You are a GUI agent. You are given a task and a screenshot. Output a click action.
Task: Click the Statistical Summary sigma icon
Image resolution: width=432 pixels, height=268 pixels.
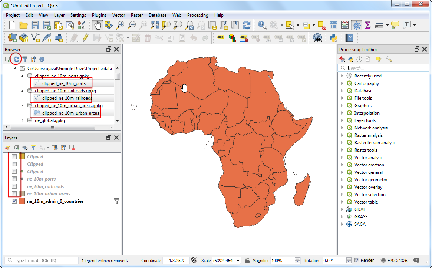[x=367, y=25]
